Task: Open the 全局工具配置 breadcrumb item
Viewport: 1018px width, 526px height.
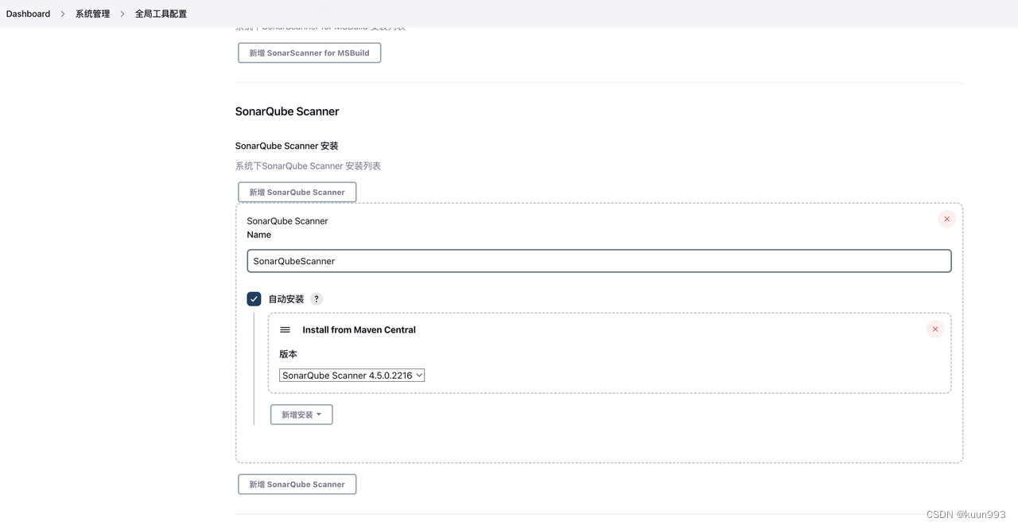Action: click(162, 14)
